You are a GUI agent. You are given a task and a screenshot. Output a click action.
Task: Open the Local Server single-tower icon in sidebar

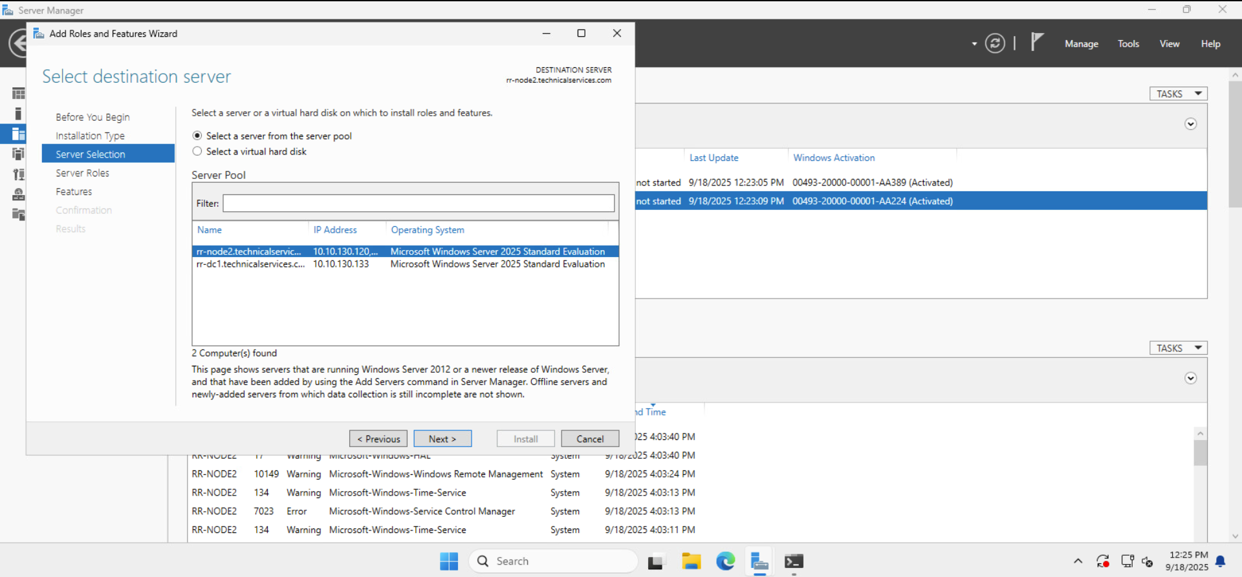18,114
